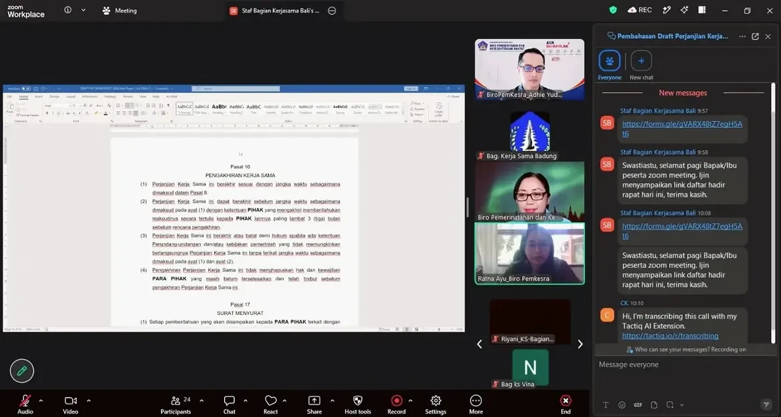Image resolution: width=781 pixels, height=417 pixels.
Task: Change the meeting view layout icon
Action: point(702,10)
